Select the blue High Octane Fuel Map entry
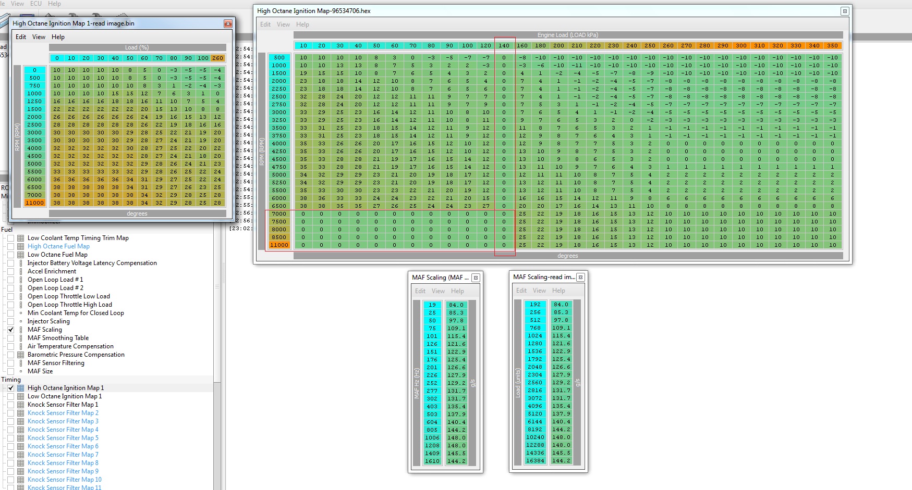The width and height of the screenshot is (912, 490). [x=58, y=246]
